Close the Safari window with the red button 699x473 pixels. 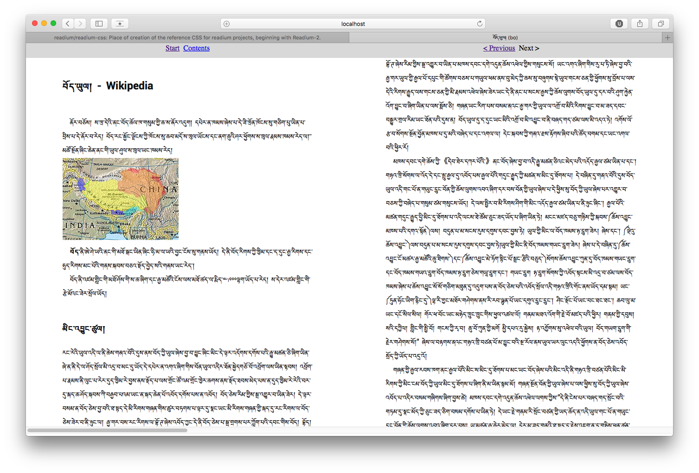coord(35,23)
